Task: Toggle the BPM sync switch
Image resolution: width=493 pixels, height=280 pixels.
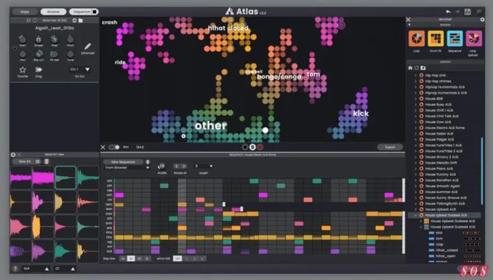Action: 114,147
